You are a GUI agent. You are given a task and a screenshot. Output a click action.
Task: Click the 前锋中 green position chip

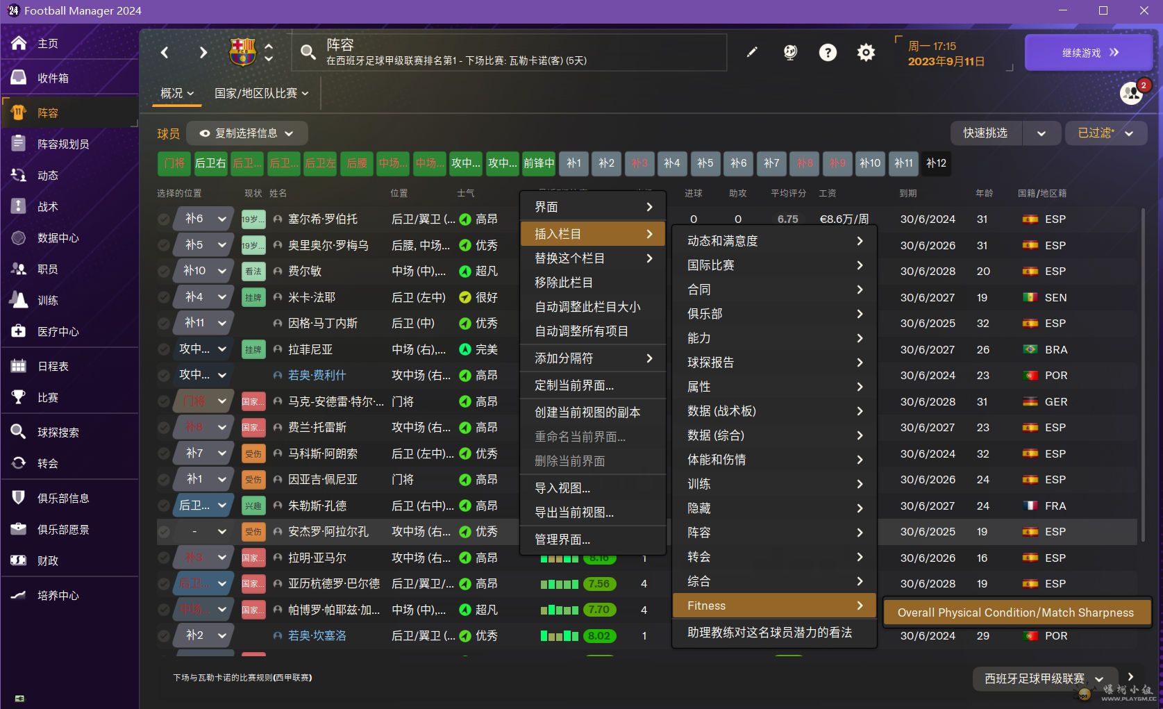pyautogui.click(x=539, y=163)
